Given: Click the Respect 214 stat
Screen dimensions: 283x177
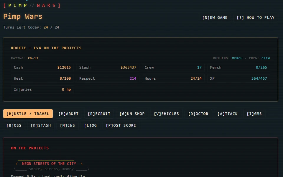Looking at the screenshot, I should (x=108, y=78).
